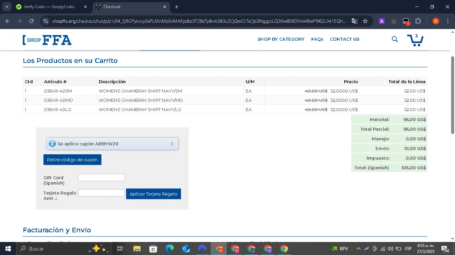Open network Wi-Fi tray icon

383,249
